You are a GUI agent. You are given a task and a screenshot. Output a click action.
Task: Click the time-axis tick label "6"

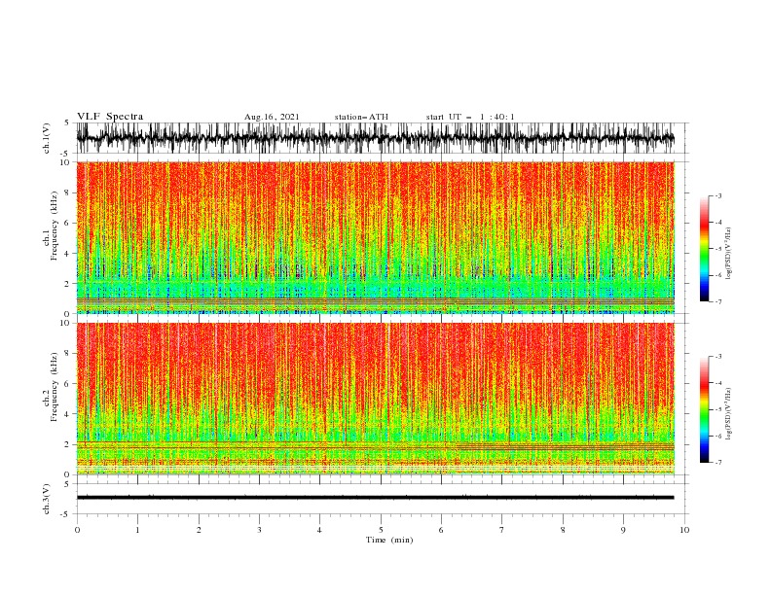(441, 530)
